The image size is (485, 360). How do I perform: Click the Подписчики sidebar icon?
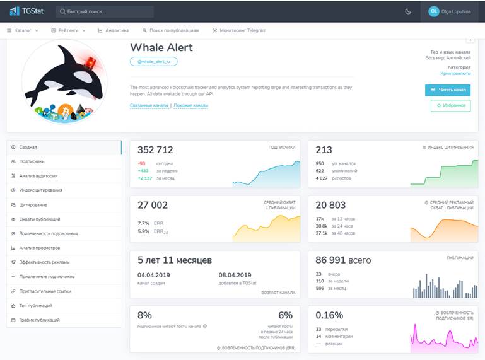[x=13, y=161]
